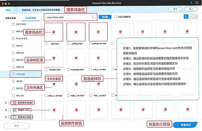
Task: Switch to list view
Action: (191, 16)
